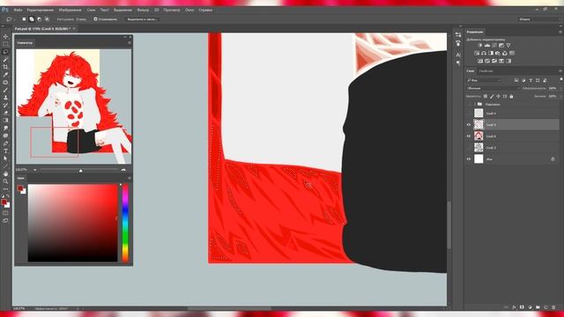Click the create new layer icon
Viewport: 564px width, 317px height.
coord(545,307)
